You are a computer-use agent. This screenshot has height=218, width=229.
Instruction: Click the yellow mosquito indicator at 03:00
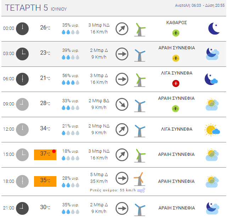[x=176, y=58]
